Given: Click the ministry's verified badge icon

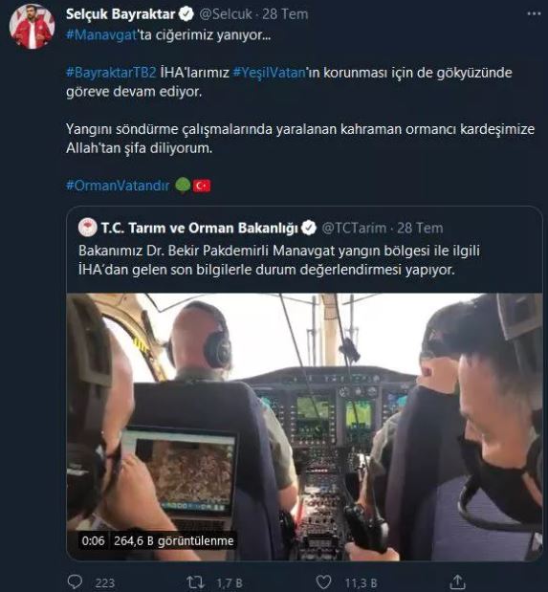Looking at the screenshot, I should [x=309, y=228].
